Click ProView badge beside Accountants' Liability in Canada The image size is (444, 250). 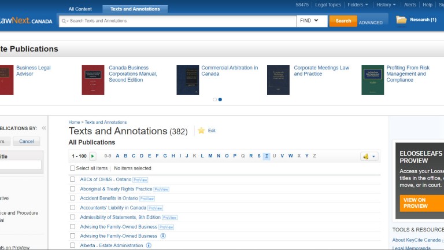(155, 208)
